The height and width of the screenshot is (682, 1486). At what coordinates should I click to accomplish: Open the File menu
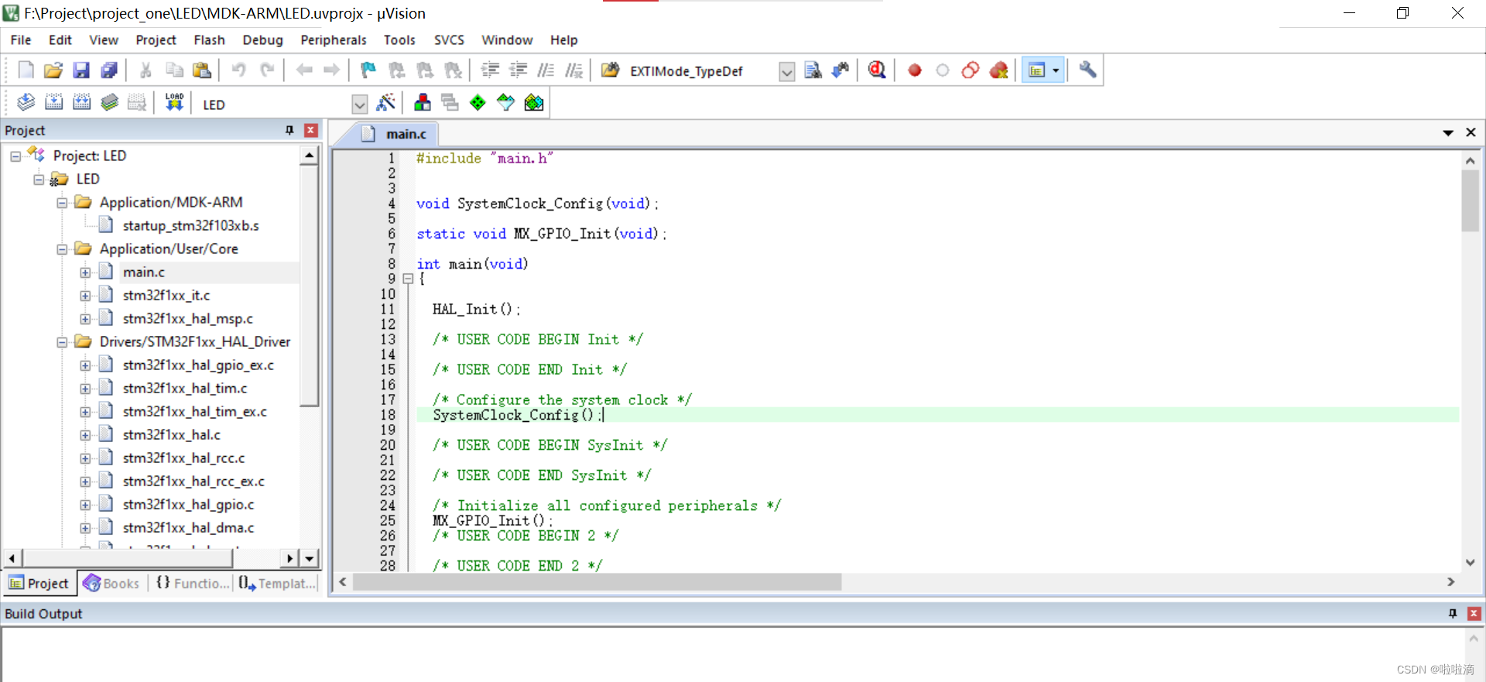pyautogui.click(x=21, y=39)
